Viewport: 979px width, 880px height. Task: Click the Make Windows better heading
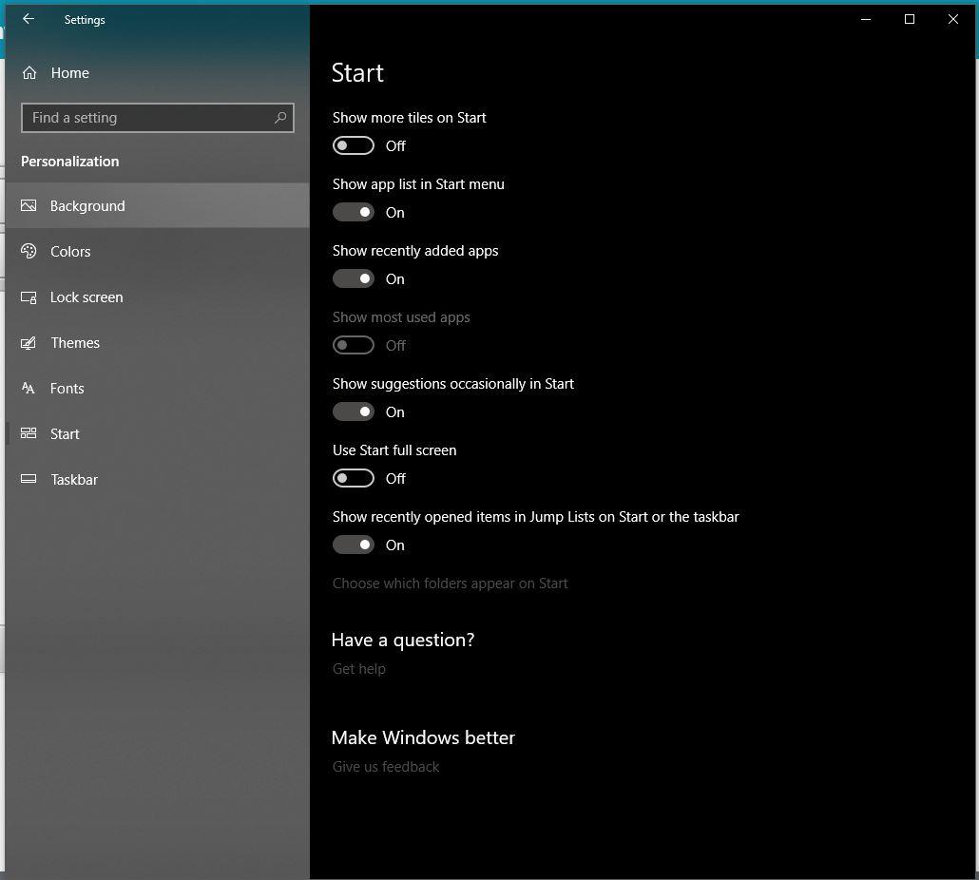coord(423,737)
